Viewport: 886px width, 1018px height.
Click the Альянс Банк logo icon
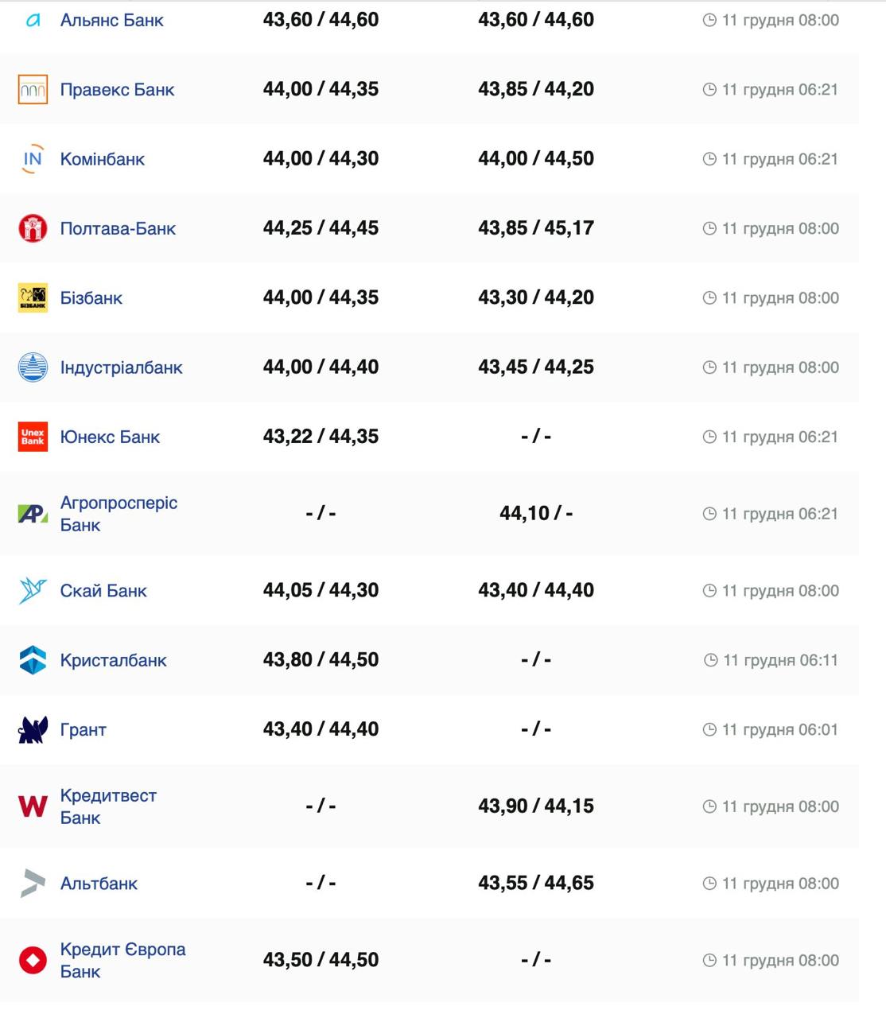click(x=33, y=21)
